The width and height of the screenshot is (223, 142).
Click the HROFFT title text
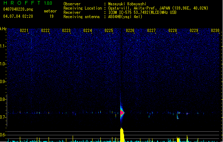pos(22,3)
